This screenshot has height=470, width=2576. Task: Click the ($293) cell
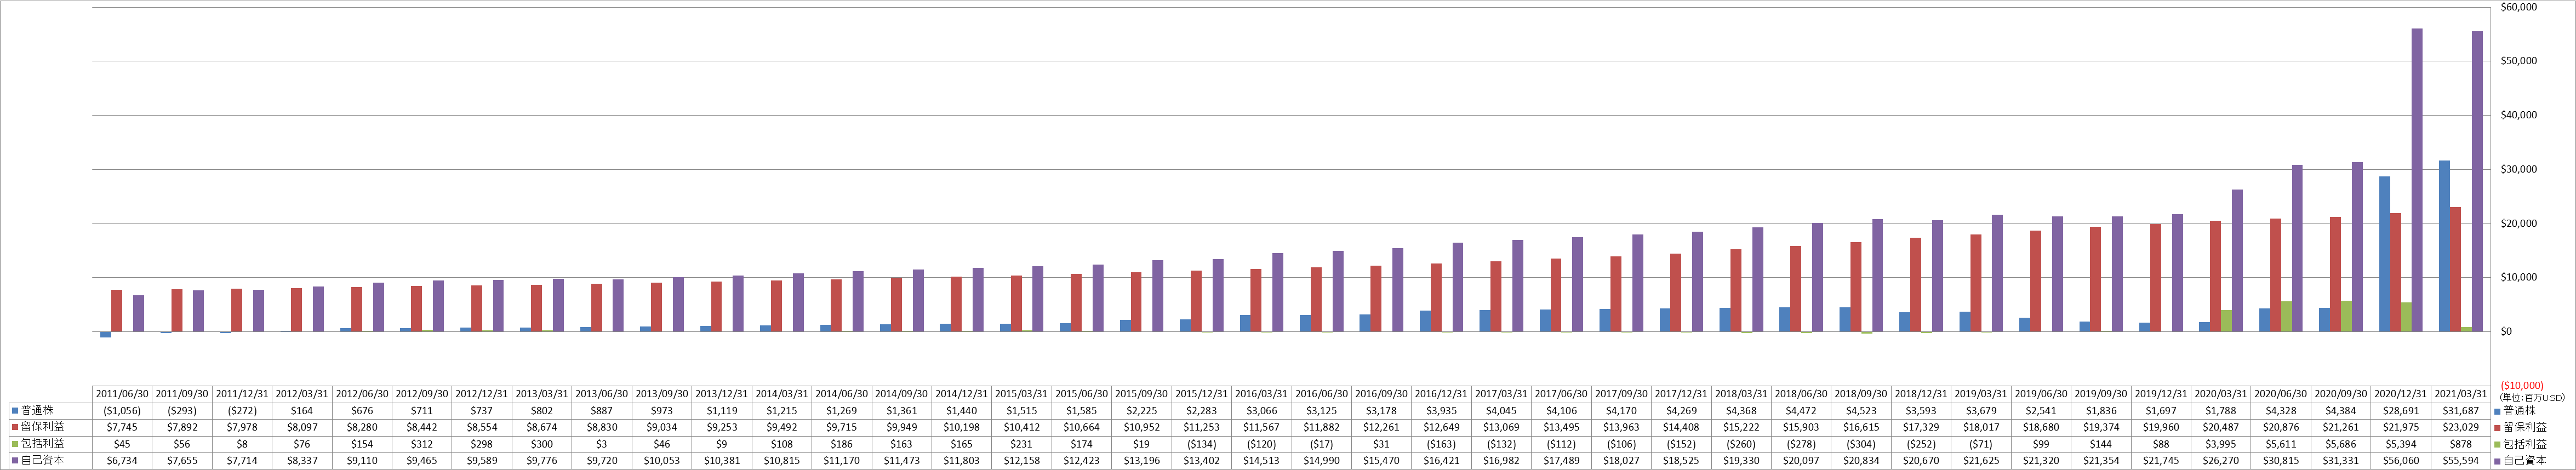click(x=182, y=411)
